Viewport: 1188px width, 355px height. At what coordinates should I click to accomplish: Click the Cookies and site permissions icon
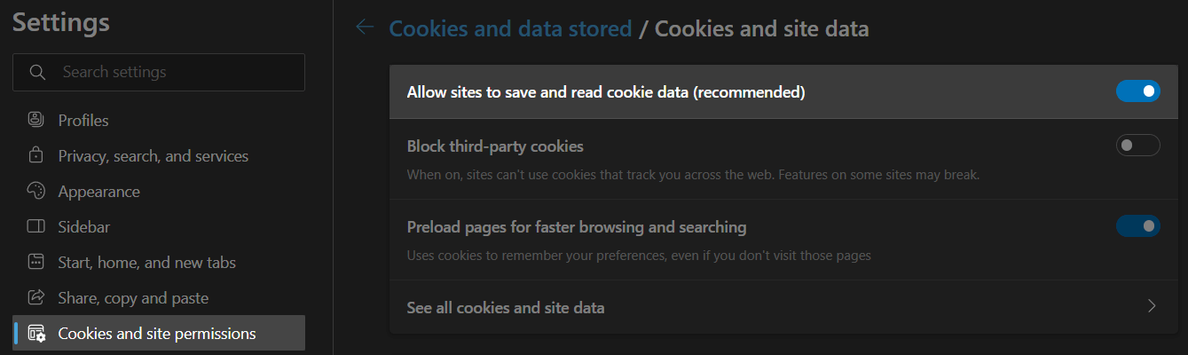pos(36,334)
